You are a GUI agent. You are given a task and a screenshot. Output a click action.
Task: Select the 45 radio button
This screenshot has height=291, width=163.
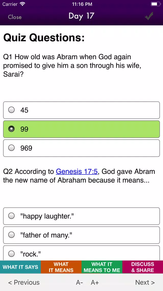[11, 110]
